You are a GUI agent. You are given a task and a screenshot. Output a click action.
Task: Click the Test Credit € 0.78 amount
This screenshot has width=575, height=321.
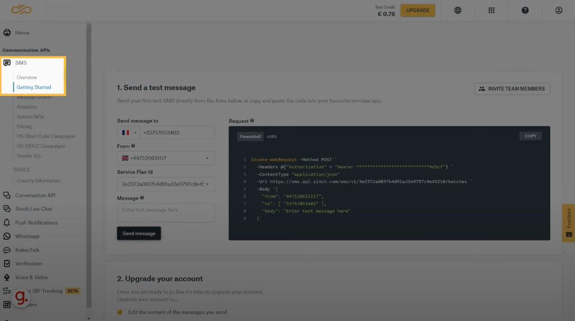(x=386, y=14)
